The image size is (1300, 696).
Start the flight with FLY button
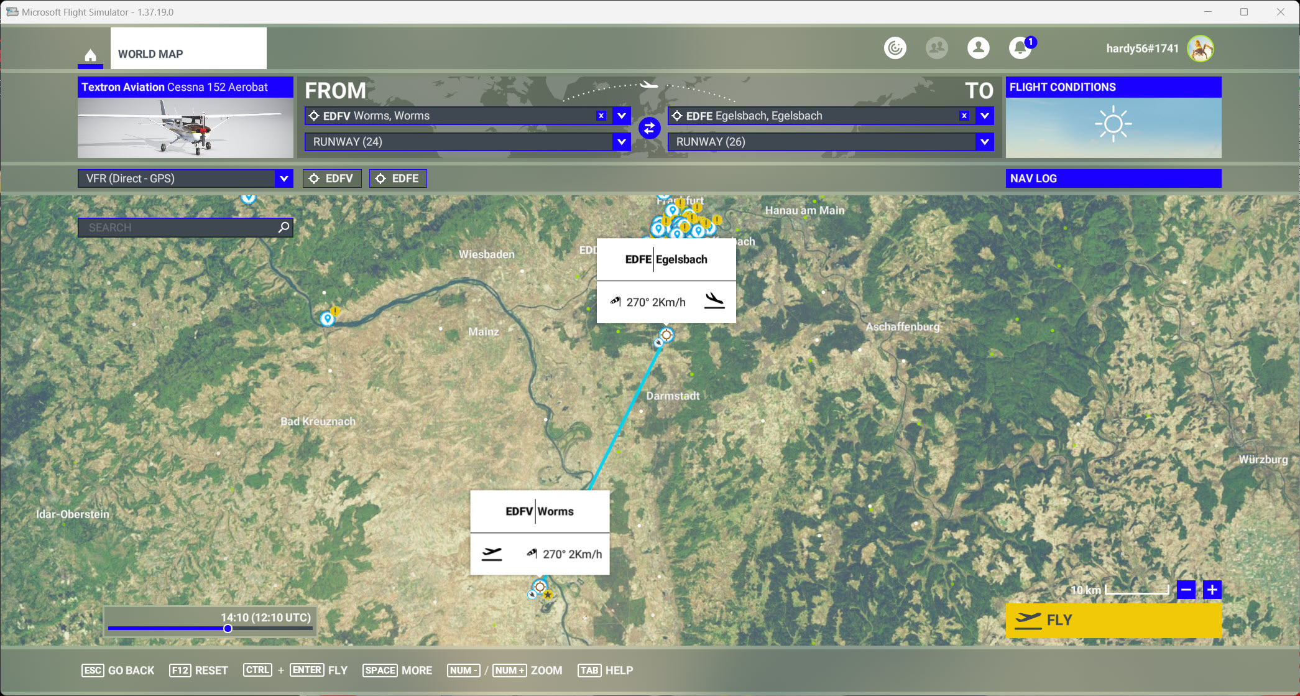[1113, 620]
